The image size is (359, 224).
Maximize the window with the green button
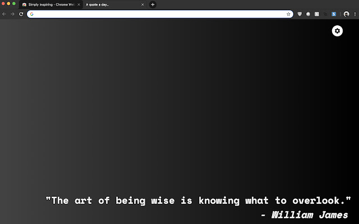coord(14,3)
